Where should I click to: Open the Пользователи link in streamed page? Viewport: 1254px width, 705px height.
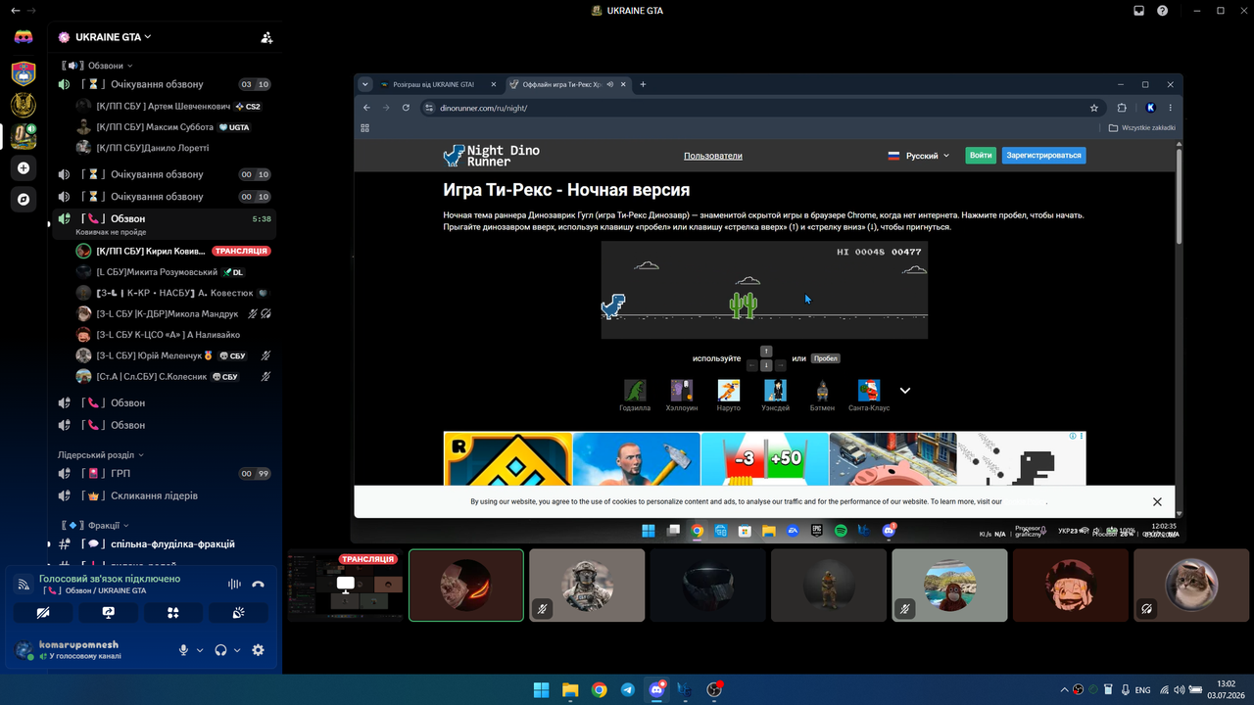click(713, 156)
